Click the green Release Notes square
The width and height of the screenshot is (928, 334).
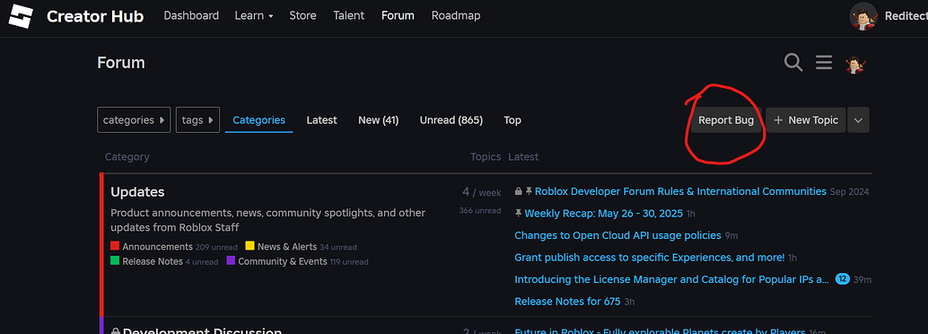[x=115, y=260]
